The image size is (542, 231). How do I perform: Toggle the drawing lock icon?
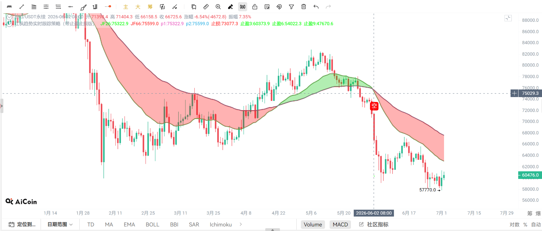255,7
